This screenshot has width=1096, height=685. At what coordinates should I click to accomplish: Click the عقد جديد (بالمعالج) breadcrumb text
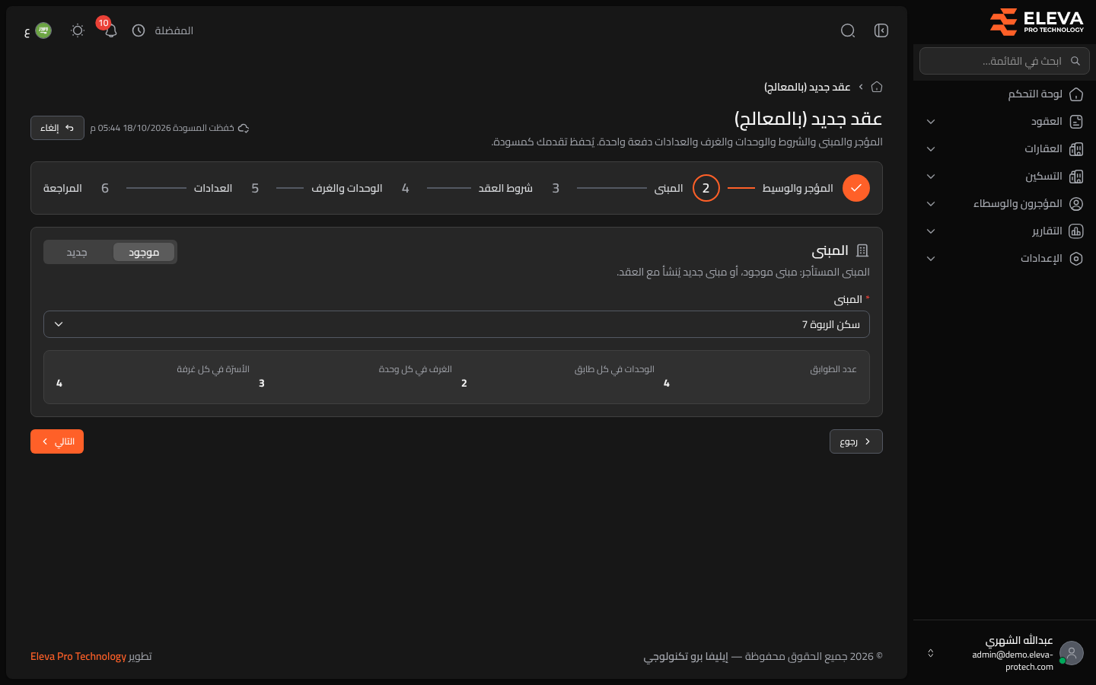(x=808, y=87)
